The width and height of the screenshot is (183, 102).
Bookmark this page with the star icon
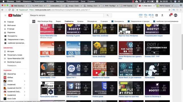tap(170, 10)
